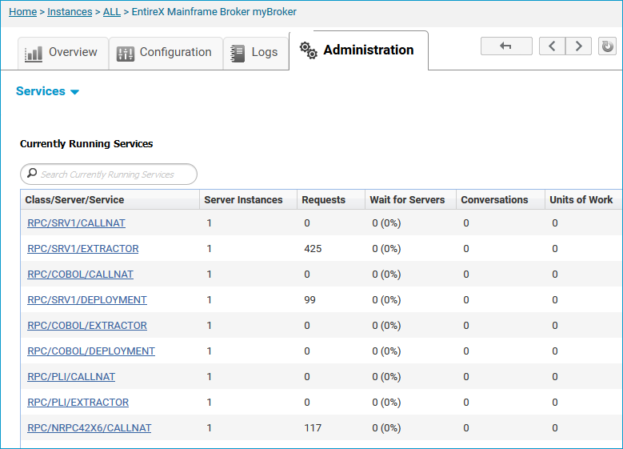Screen dimensions: 623x449
Task: Click the Administration gears icon
Action: (x=309, y=50)
